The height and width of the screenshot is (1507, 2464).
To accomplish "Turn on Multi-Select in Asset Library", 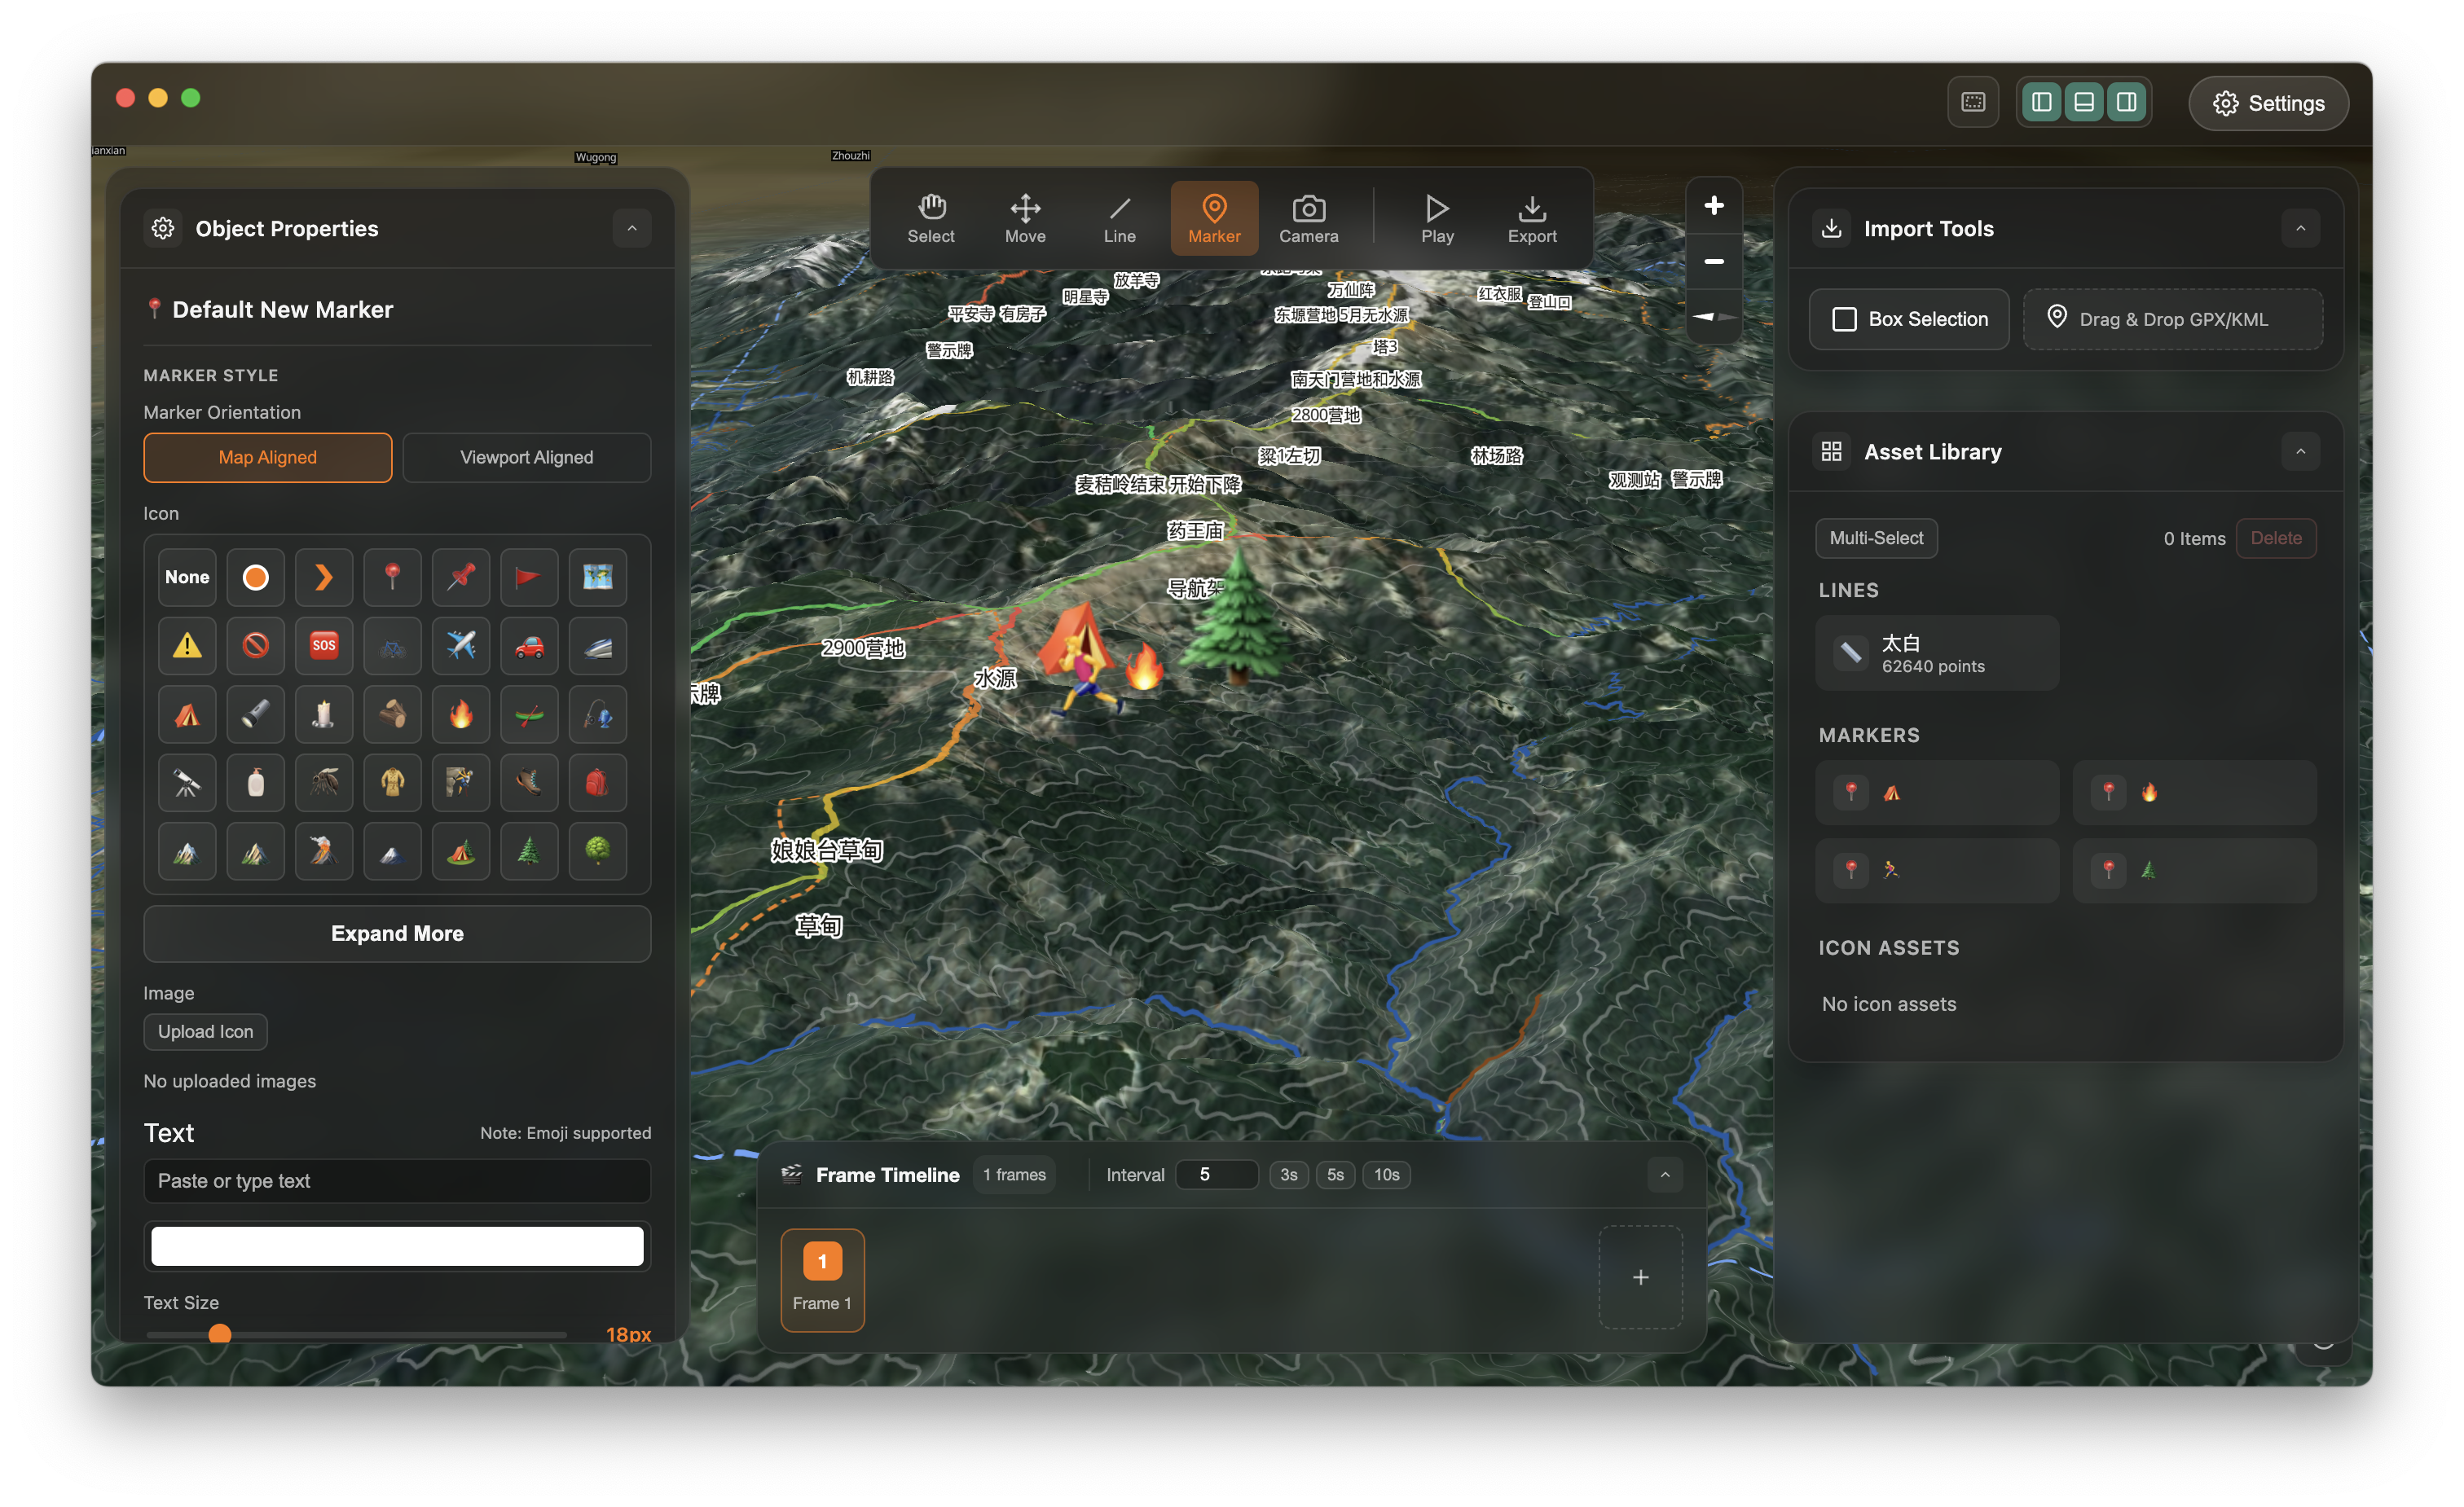I will point(1875,538).
